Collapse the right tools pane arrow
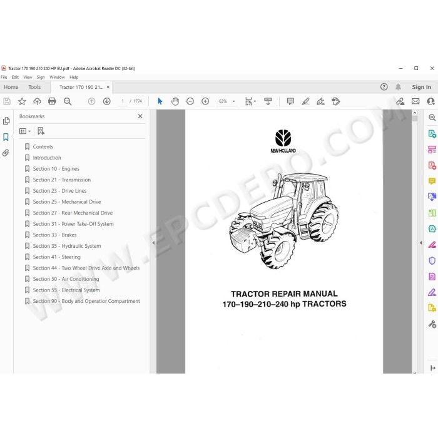The width and height of the screenshot is (438, 438). click(420, 243)
